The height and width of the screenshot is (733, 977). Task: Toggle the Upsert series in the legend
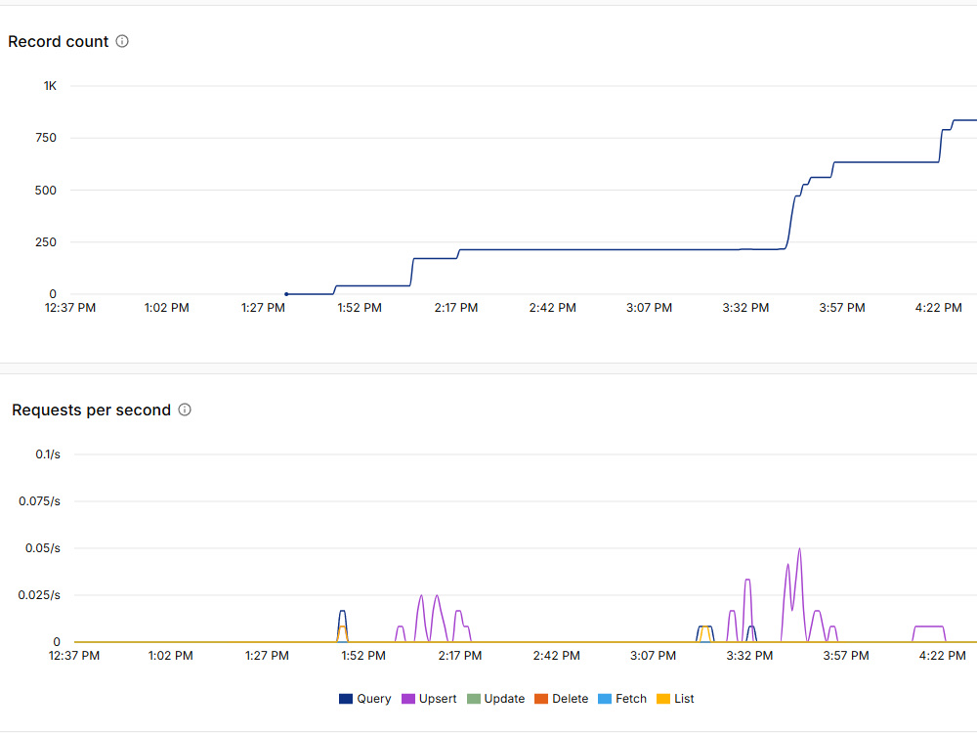tap(429, 699)
